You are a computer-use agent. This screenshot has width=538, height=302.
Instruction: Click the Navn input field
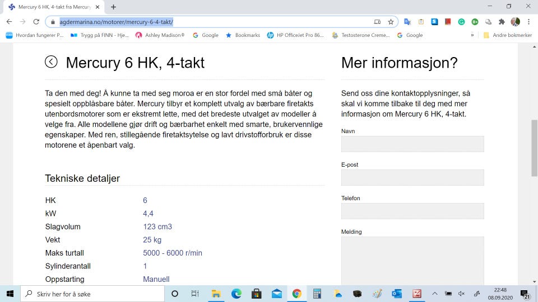pos(412,144)
